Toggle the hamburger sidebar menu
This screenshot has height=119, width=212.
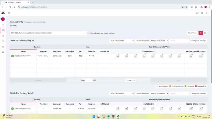click(9, 13)
